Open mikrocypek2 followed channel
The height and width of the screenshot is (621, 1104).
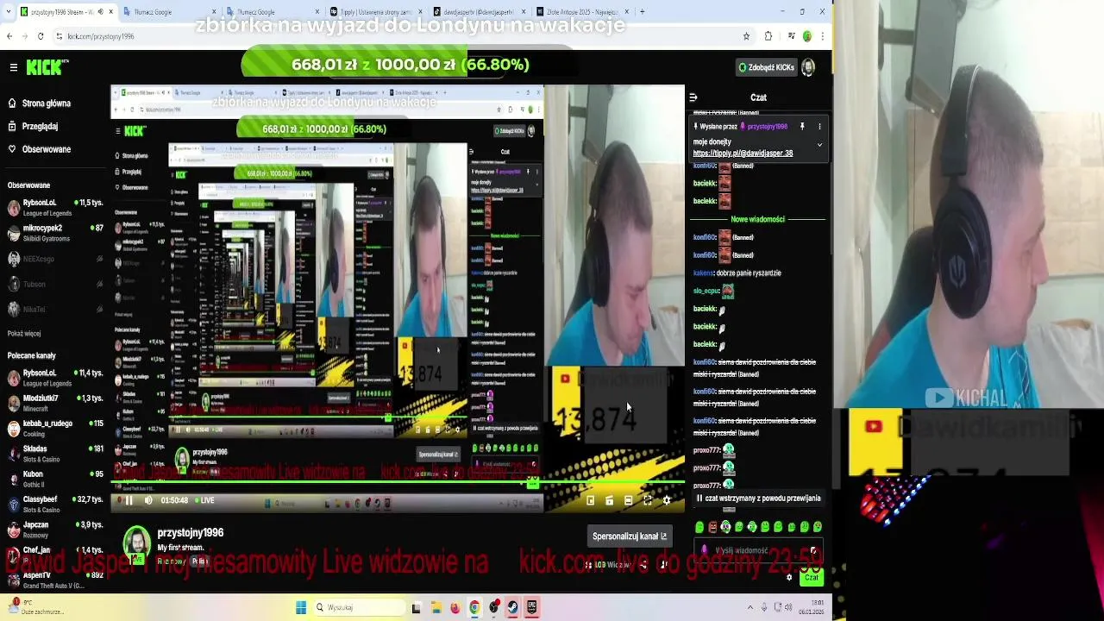click(x=55, y=233)
